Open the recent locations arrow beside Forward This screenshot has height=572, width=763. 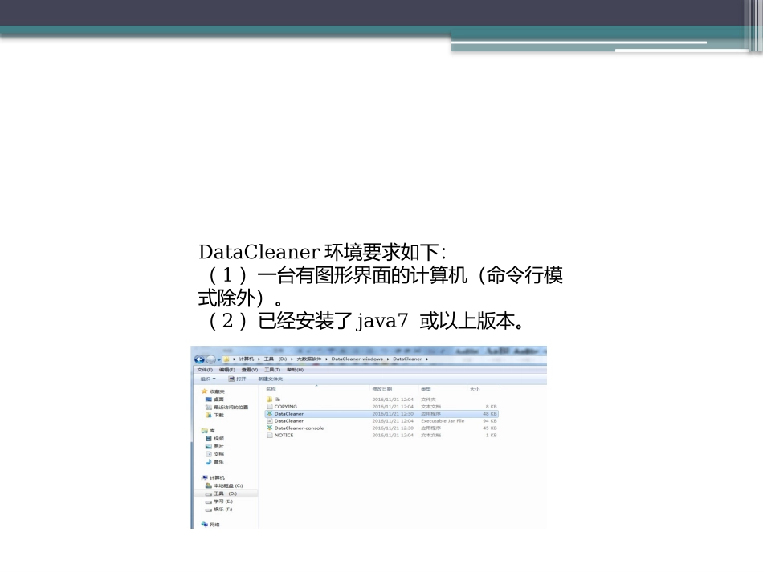pyautogui.click(x=219, y=359)
